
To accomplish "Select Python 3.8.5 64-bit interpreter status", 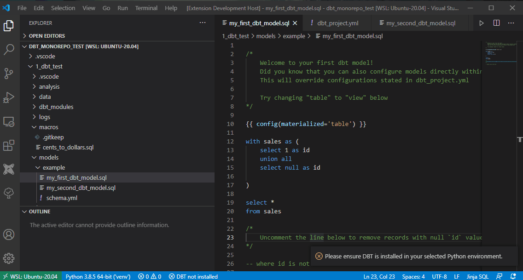I will (x=98, y=276).
